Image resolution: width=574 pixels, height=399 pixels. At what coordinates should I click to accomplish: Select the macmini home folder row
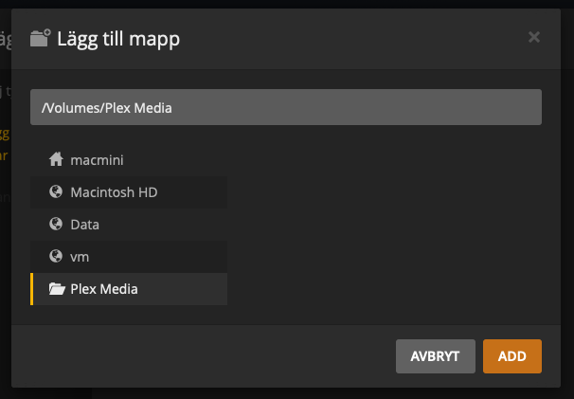[129, 160]
